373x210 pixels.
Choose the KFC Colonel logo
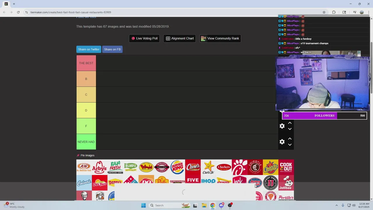tap(84, 196)
